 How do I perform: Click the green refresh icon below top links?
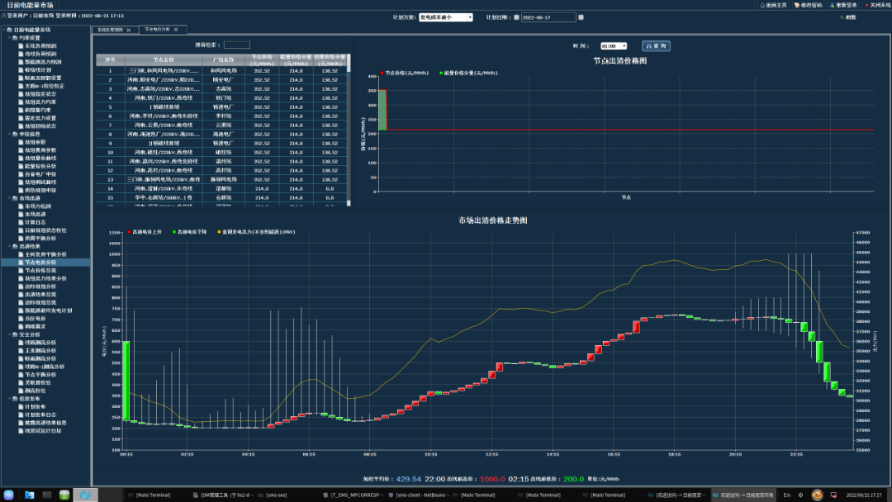[842, 17]
